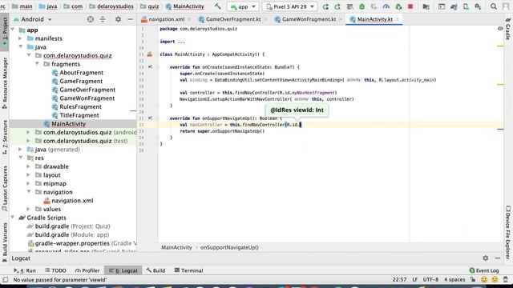Collapse the app module node

pyautogui.click(x=13, y=30)
